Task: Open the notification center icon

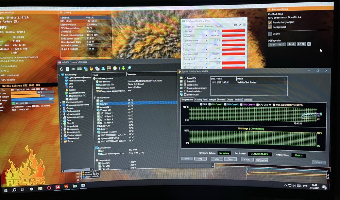Action: 325,187
